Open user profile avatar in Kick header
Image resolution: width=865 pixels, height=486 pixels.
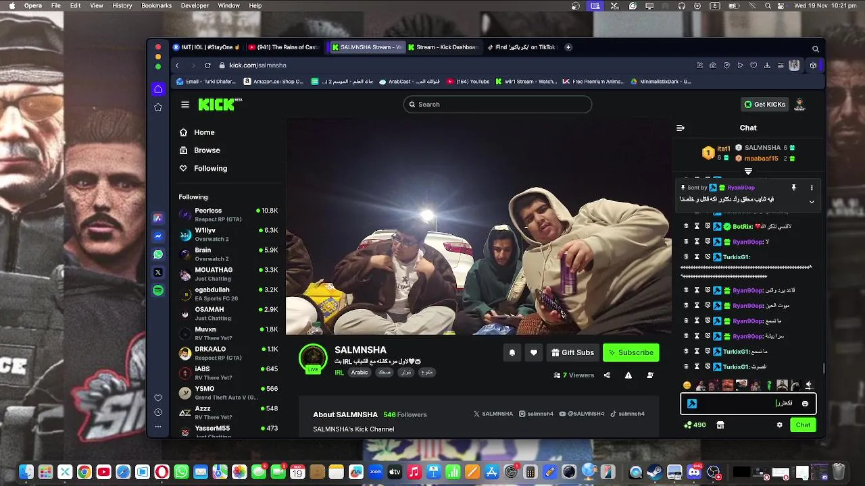click(x=800, y=104)
